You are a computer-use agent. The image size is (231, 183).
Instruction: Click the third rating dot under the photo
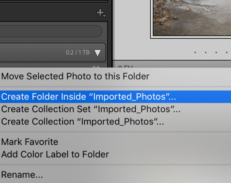(216, 52)
